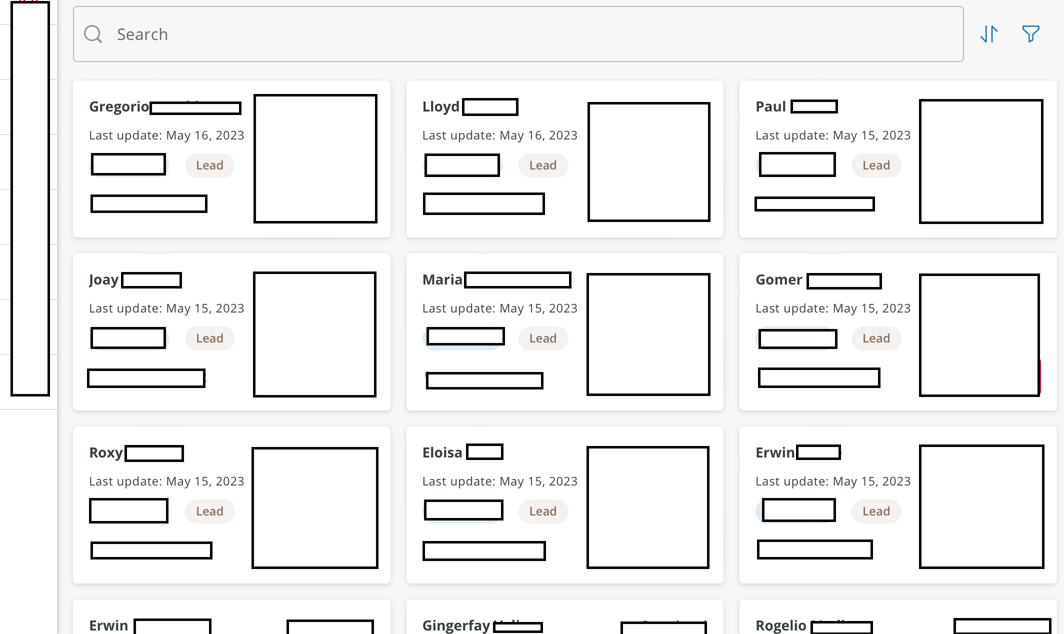The width and height of the screenshot is (1064, 634).
Task: Click Lead tag on Paul's card
Action: click(x=876, y=165)
